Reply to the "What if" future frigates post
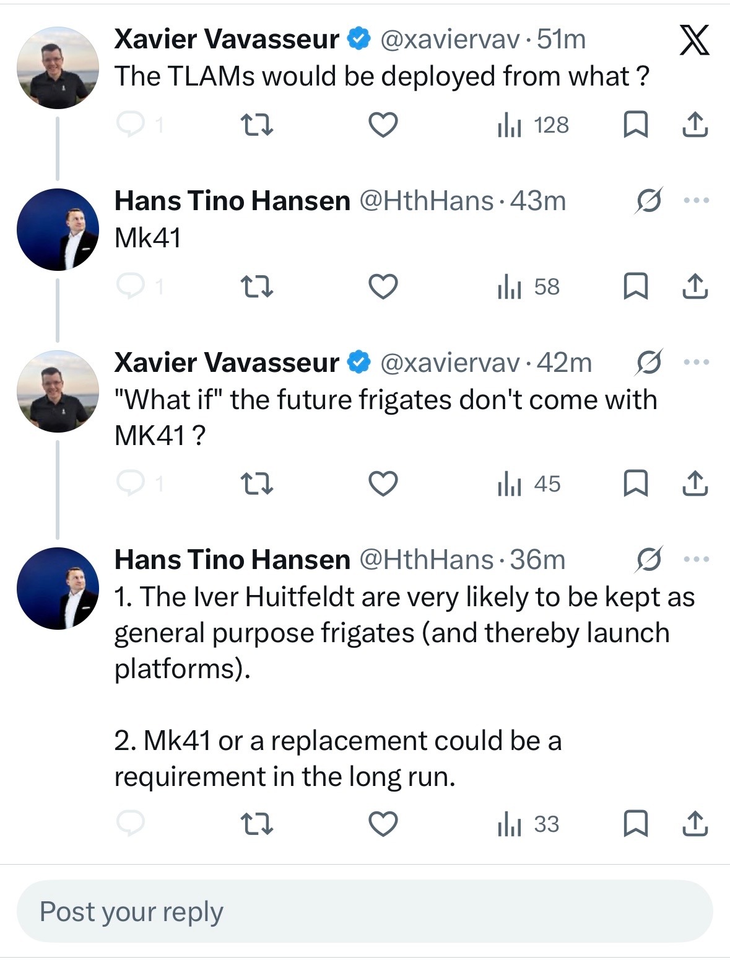This screenshot has width=730, height=962. point(131,484)
